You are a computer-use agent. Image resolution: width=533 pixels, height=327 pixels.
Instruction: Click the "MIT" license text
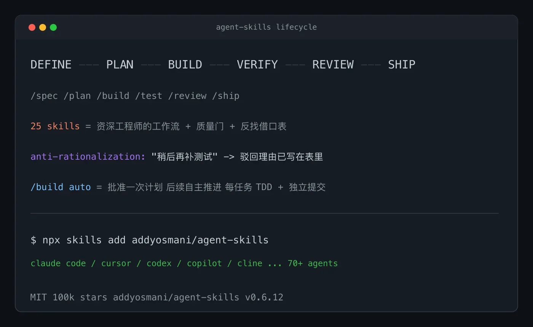(x=38, y=297)
